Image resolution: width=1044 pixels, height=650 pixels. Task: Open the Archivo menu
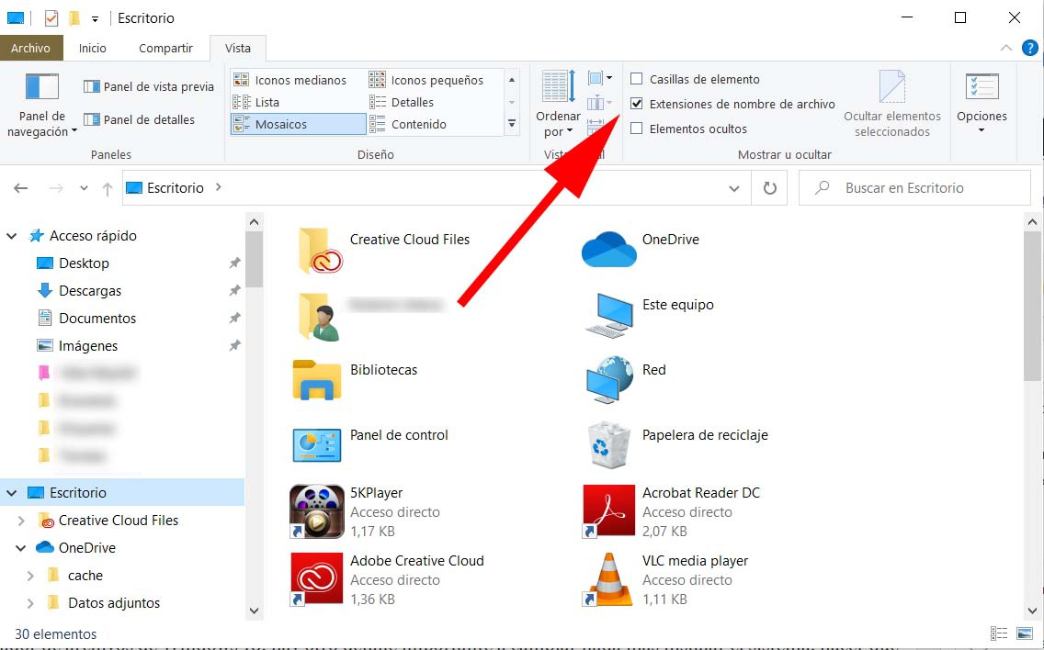click(31, 48)
